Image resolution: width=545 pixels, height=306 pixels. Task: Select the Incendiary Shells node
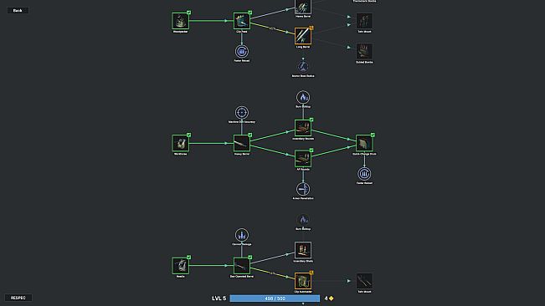[x=303, y=251]
